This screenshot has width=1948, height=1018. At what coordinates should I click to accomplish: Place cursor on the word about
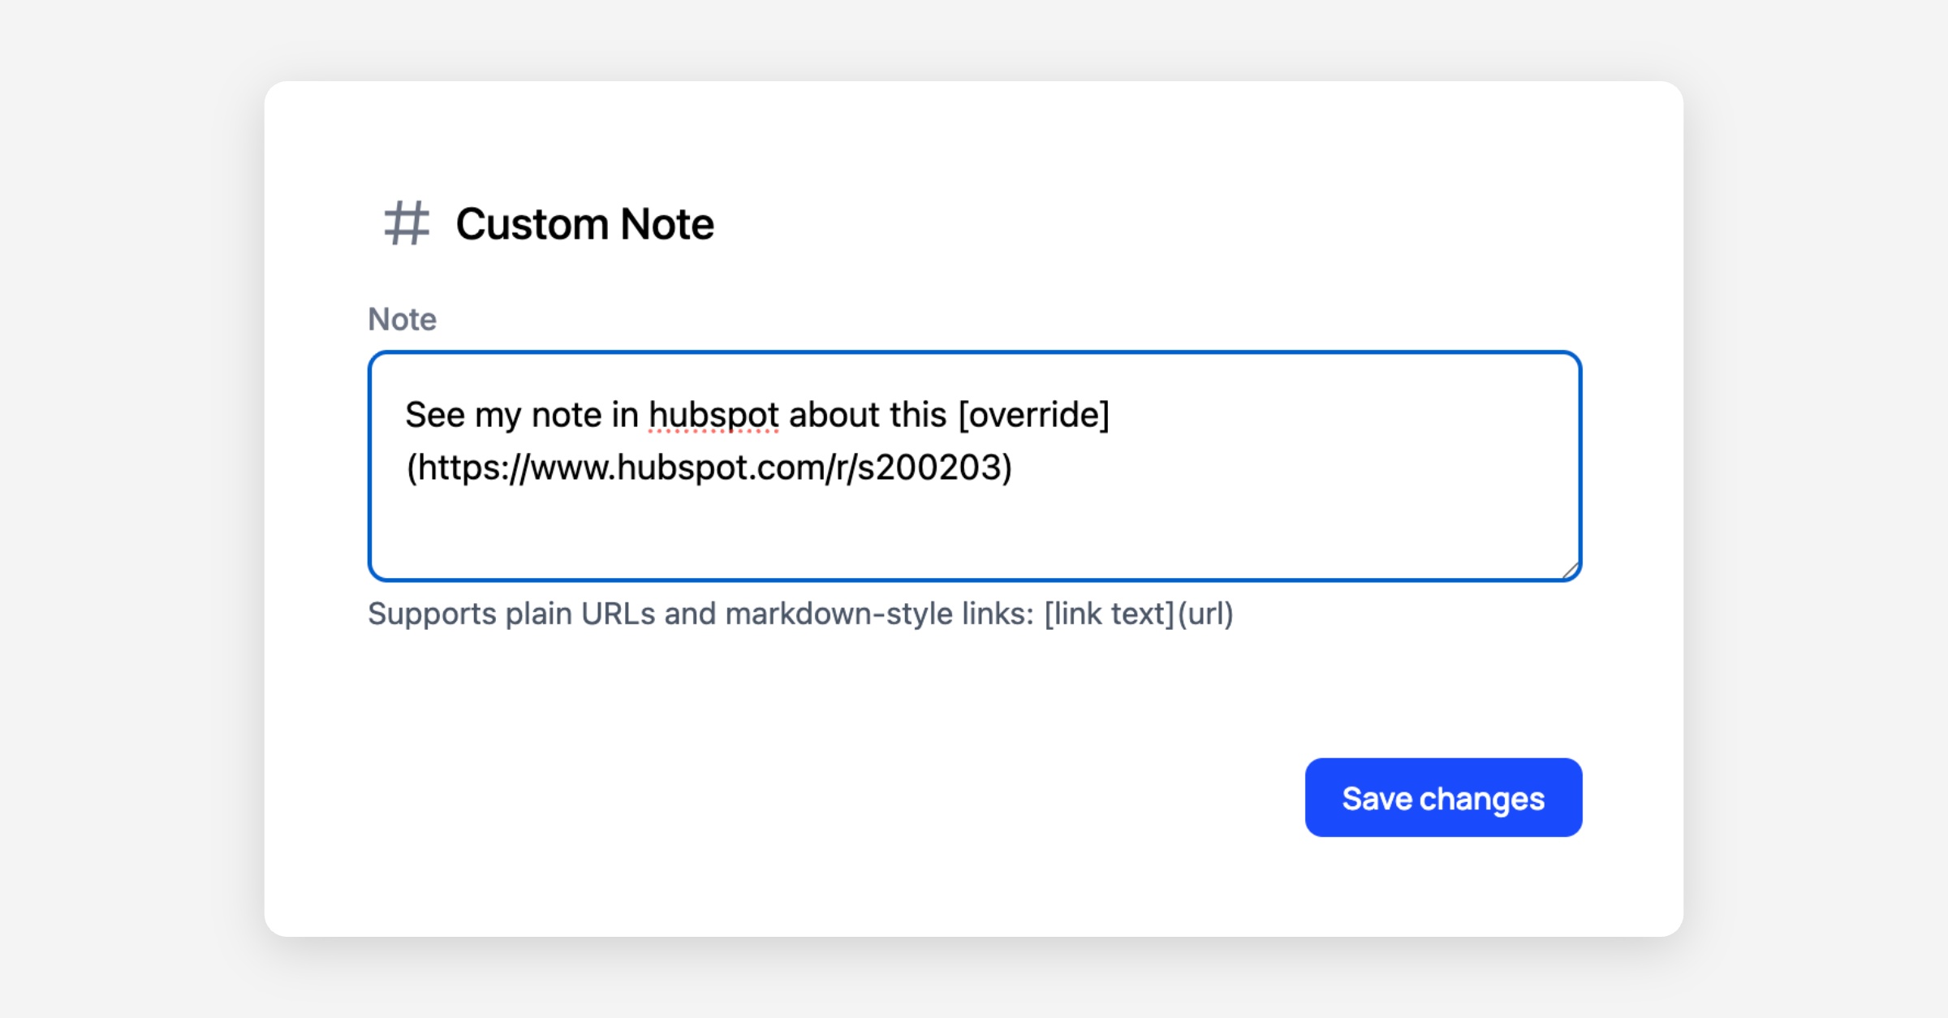pos(834,416)
